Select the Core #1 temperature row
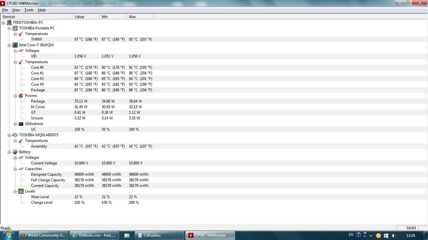Viewport: 428px width, 240px height. [x=38, y=73]
